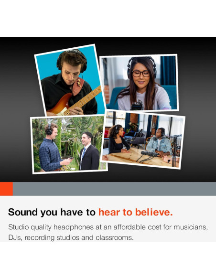Click the orange "hear to believe." text

coord(136,212)
